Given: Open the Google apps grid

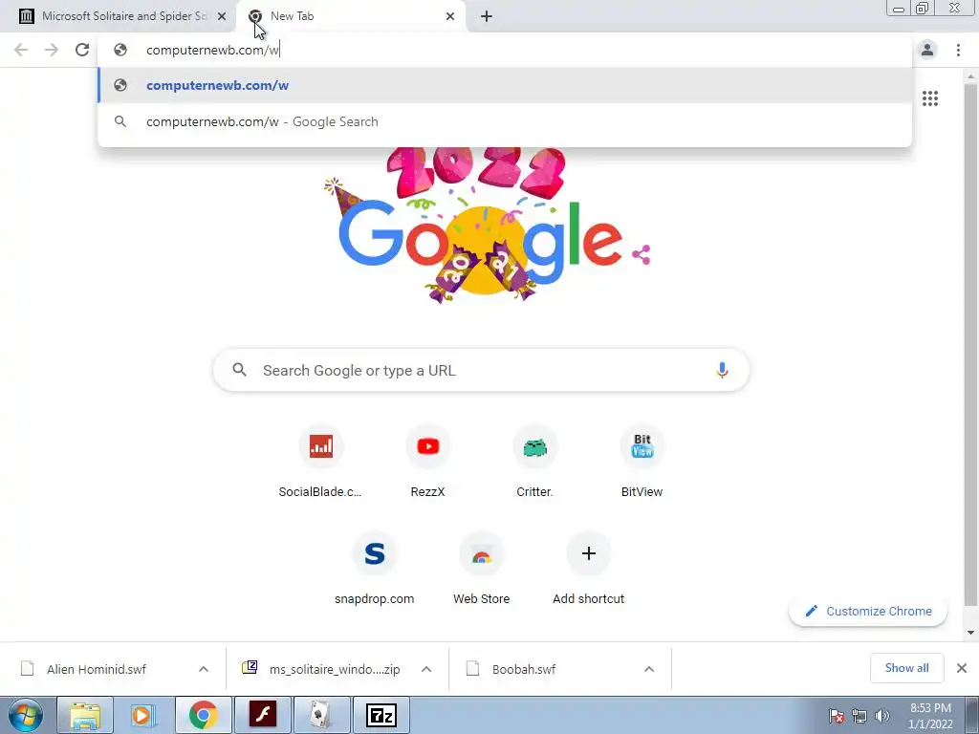Looking at the screenshot, I should 929,98.
